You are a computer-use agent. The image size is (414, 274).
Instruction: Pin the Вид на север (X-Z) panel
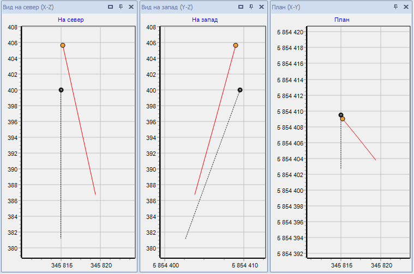click(121, 7)
